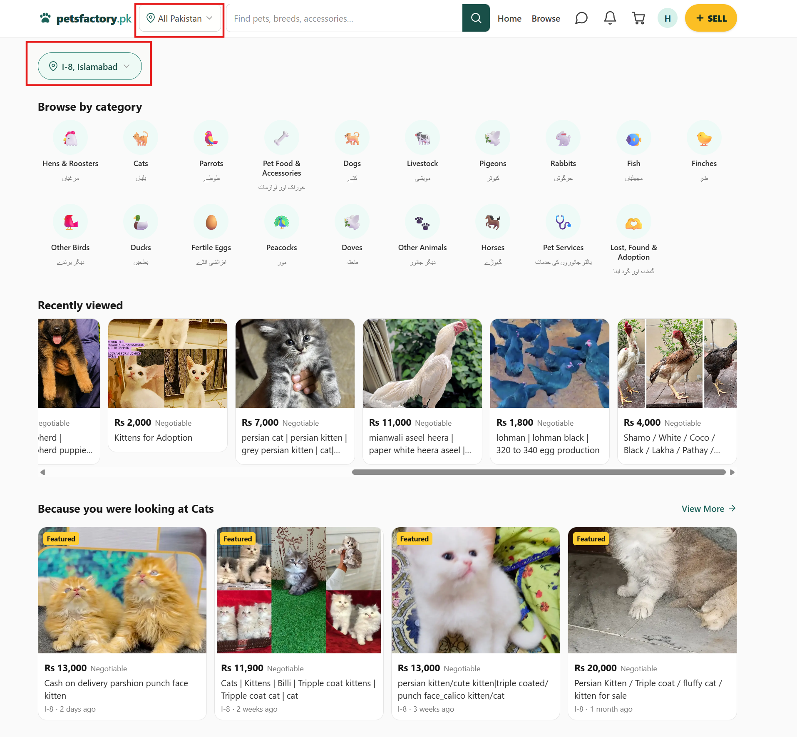Open the H profile avatar
797x737 pixels.
click(x=667, y=18)
